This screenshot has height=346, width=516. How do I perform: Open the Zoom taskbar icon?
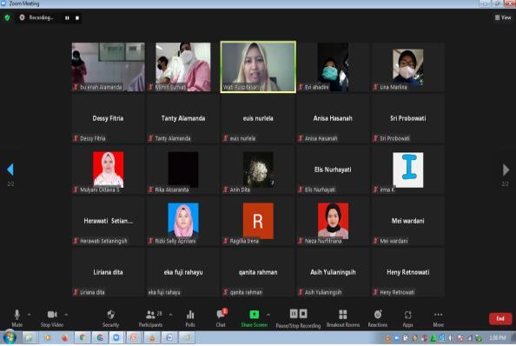pos(116,338)
